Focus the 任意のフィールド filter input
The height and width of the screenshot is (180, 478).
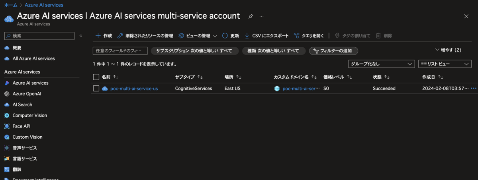[x=120, y=51]
